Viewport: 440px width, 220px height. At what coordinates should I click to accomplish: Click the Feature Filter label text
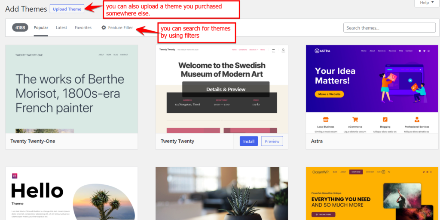click(x=120, y=28)
